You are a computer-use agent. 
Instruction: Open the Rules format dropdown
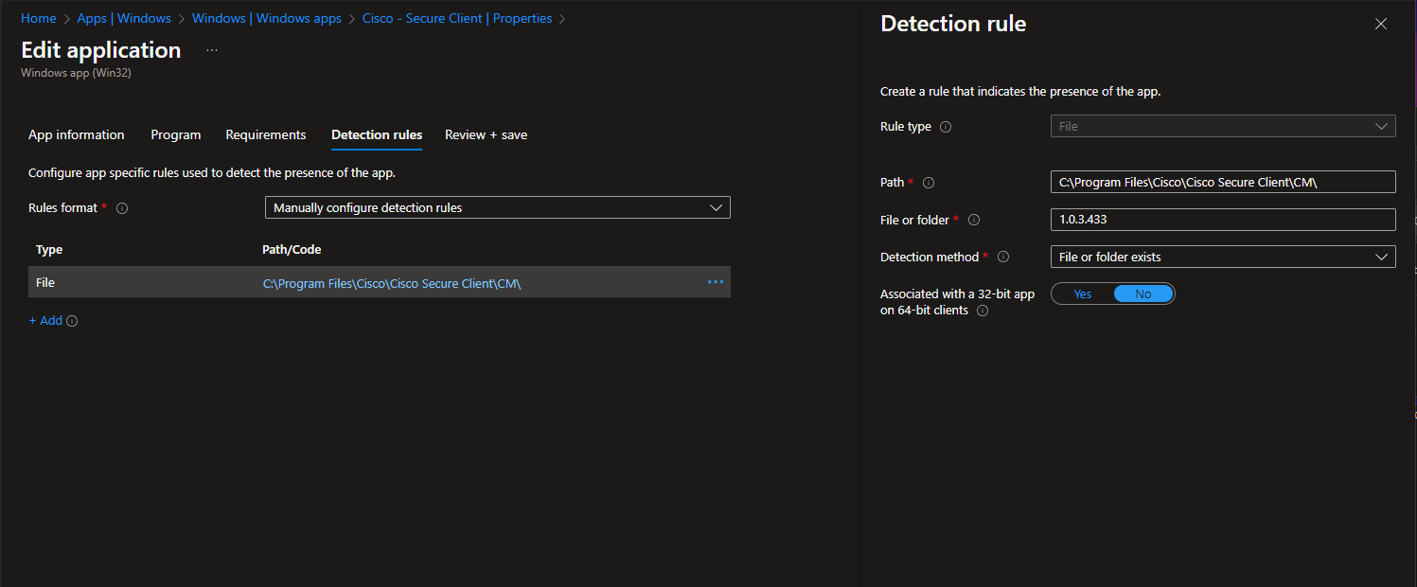[498, 207]
